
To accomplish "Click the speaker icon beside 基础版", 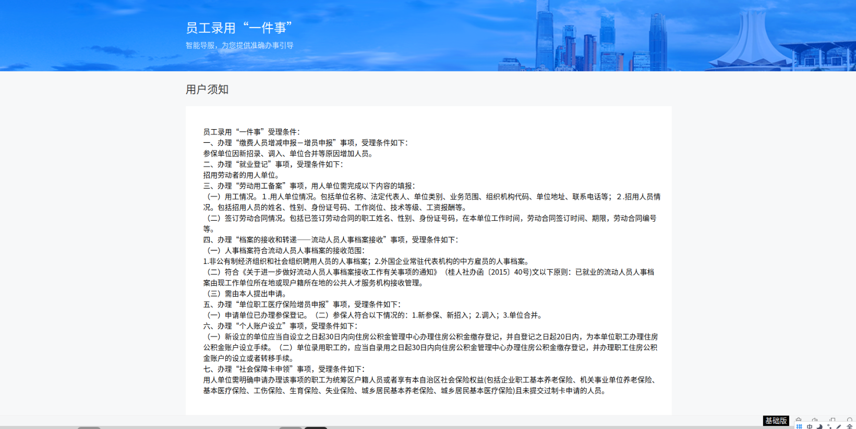I will [815, 420].
